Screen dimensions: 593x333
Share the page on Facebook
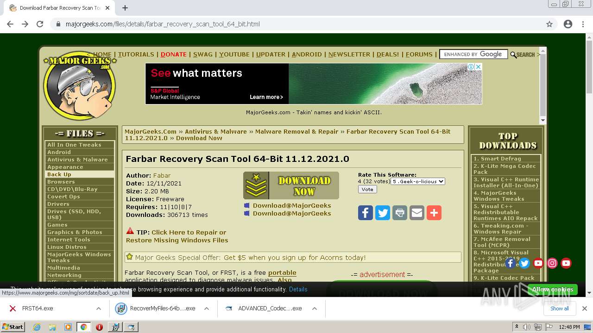tap(366, 213)
